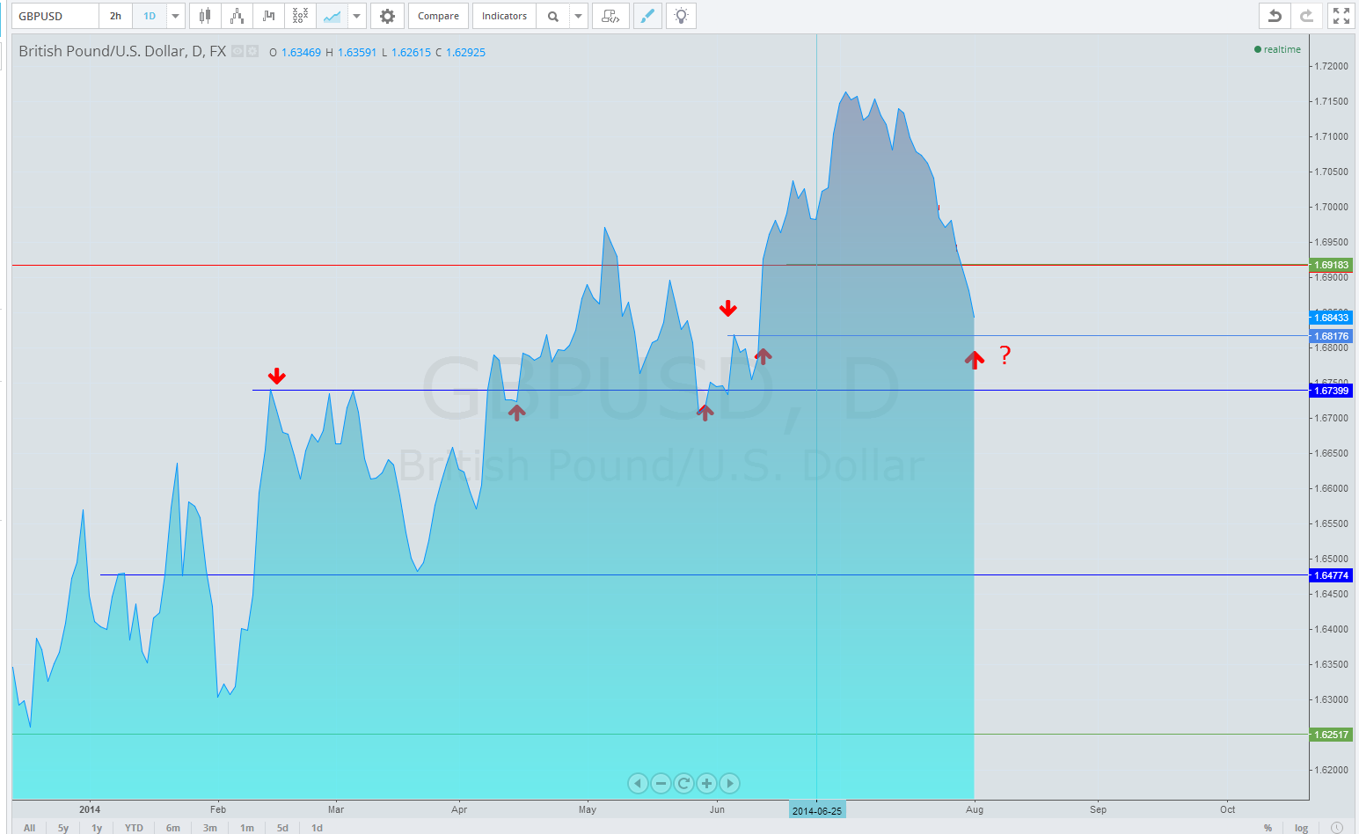Expand the interval dropdown arrow
The height and width of the screenshot is (834, 1359).
click(x=176, y=16)
